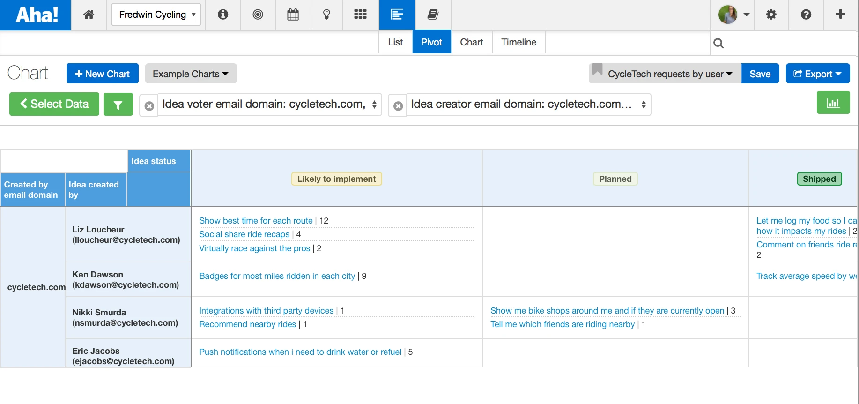Open 'Badges for most miles ridden in each city'

click(277, 276)
